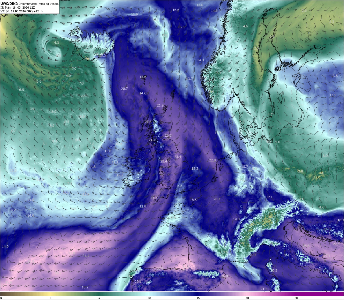Click the 10.0 value near the bottom

click(x=178, y=284)
